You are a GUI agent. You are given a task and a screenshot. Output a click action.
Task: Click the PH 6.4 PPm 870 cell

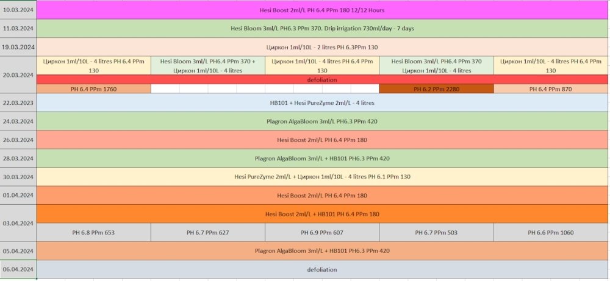(551, 89)
